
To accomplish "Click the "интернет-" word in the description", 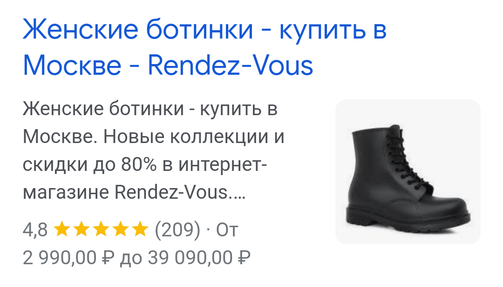I will pos(223,165).
